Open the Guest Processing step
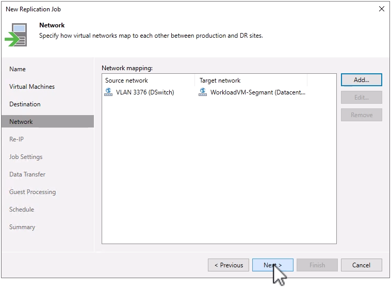Screen dimensions: 391x289 pyautogui.click(x=32, y=192)
